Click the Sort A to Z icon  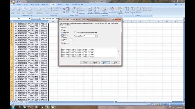(x=64, y=9)
